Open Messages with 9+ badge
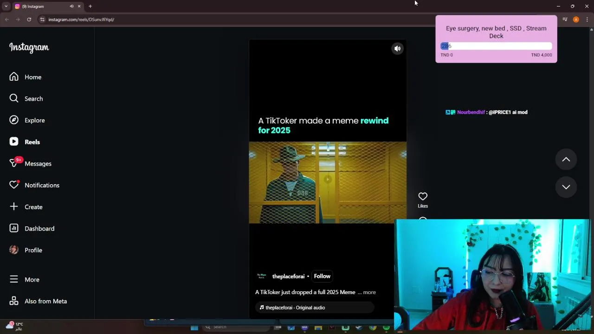This screenshot has width=594, height=334. [x=31, y=163]
